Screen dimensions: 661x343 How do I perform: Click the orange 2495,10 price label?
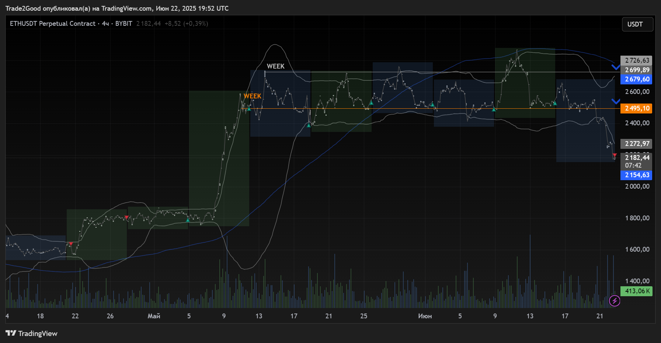point(637,108)
